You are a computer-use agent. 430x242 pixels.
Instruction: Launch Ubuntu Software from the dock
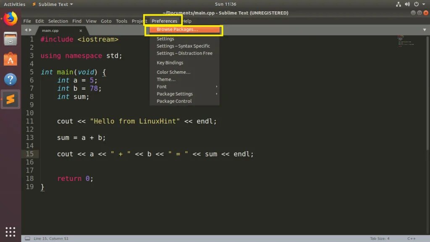(10, 59)
